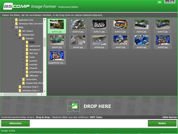Image resolution: width=178 pixels, height=134 pixels.
Task: Click the Ashampoo Snap 11 folder icon
Action: click(20, 91)
